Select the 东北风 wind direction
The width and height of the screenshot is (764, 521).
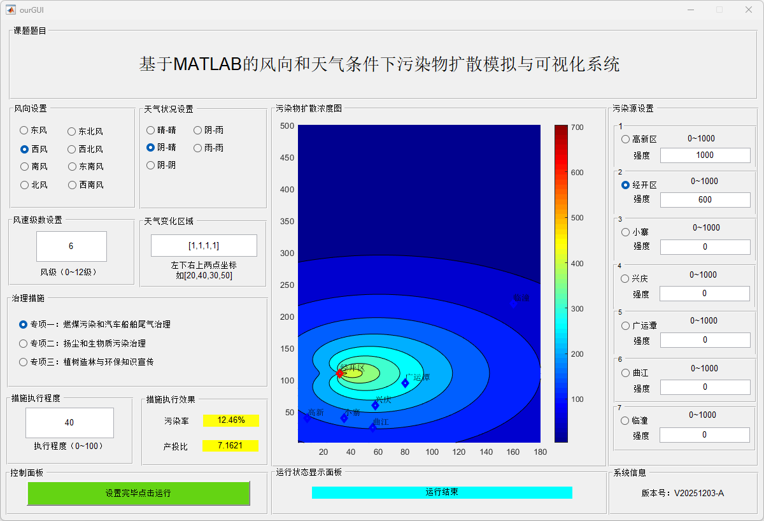pyautogui.click(x=73, y=131)
